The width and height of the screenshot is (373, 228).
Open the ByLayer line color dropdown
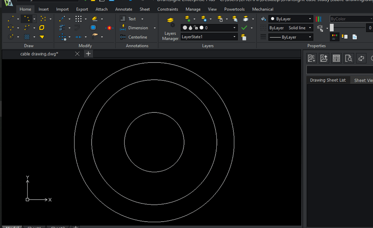[x=310, y=19]
